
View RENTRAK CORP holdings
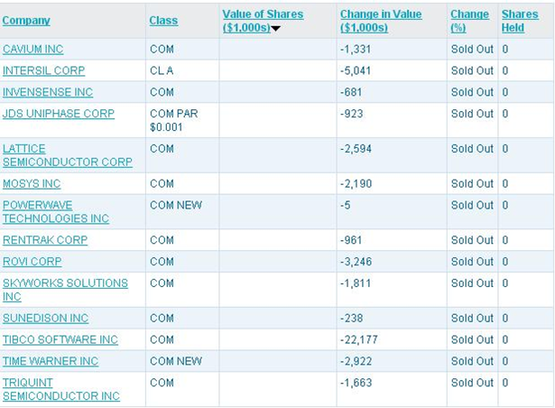[45, 240]
